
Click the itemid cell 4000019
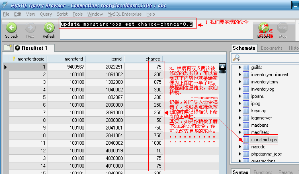pos(105,151)
